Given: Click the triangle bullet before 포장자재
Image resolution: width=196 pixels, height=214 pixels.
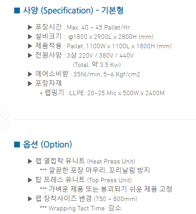Looking at the screenshot, I should click(x=30, y=84).
